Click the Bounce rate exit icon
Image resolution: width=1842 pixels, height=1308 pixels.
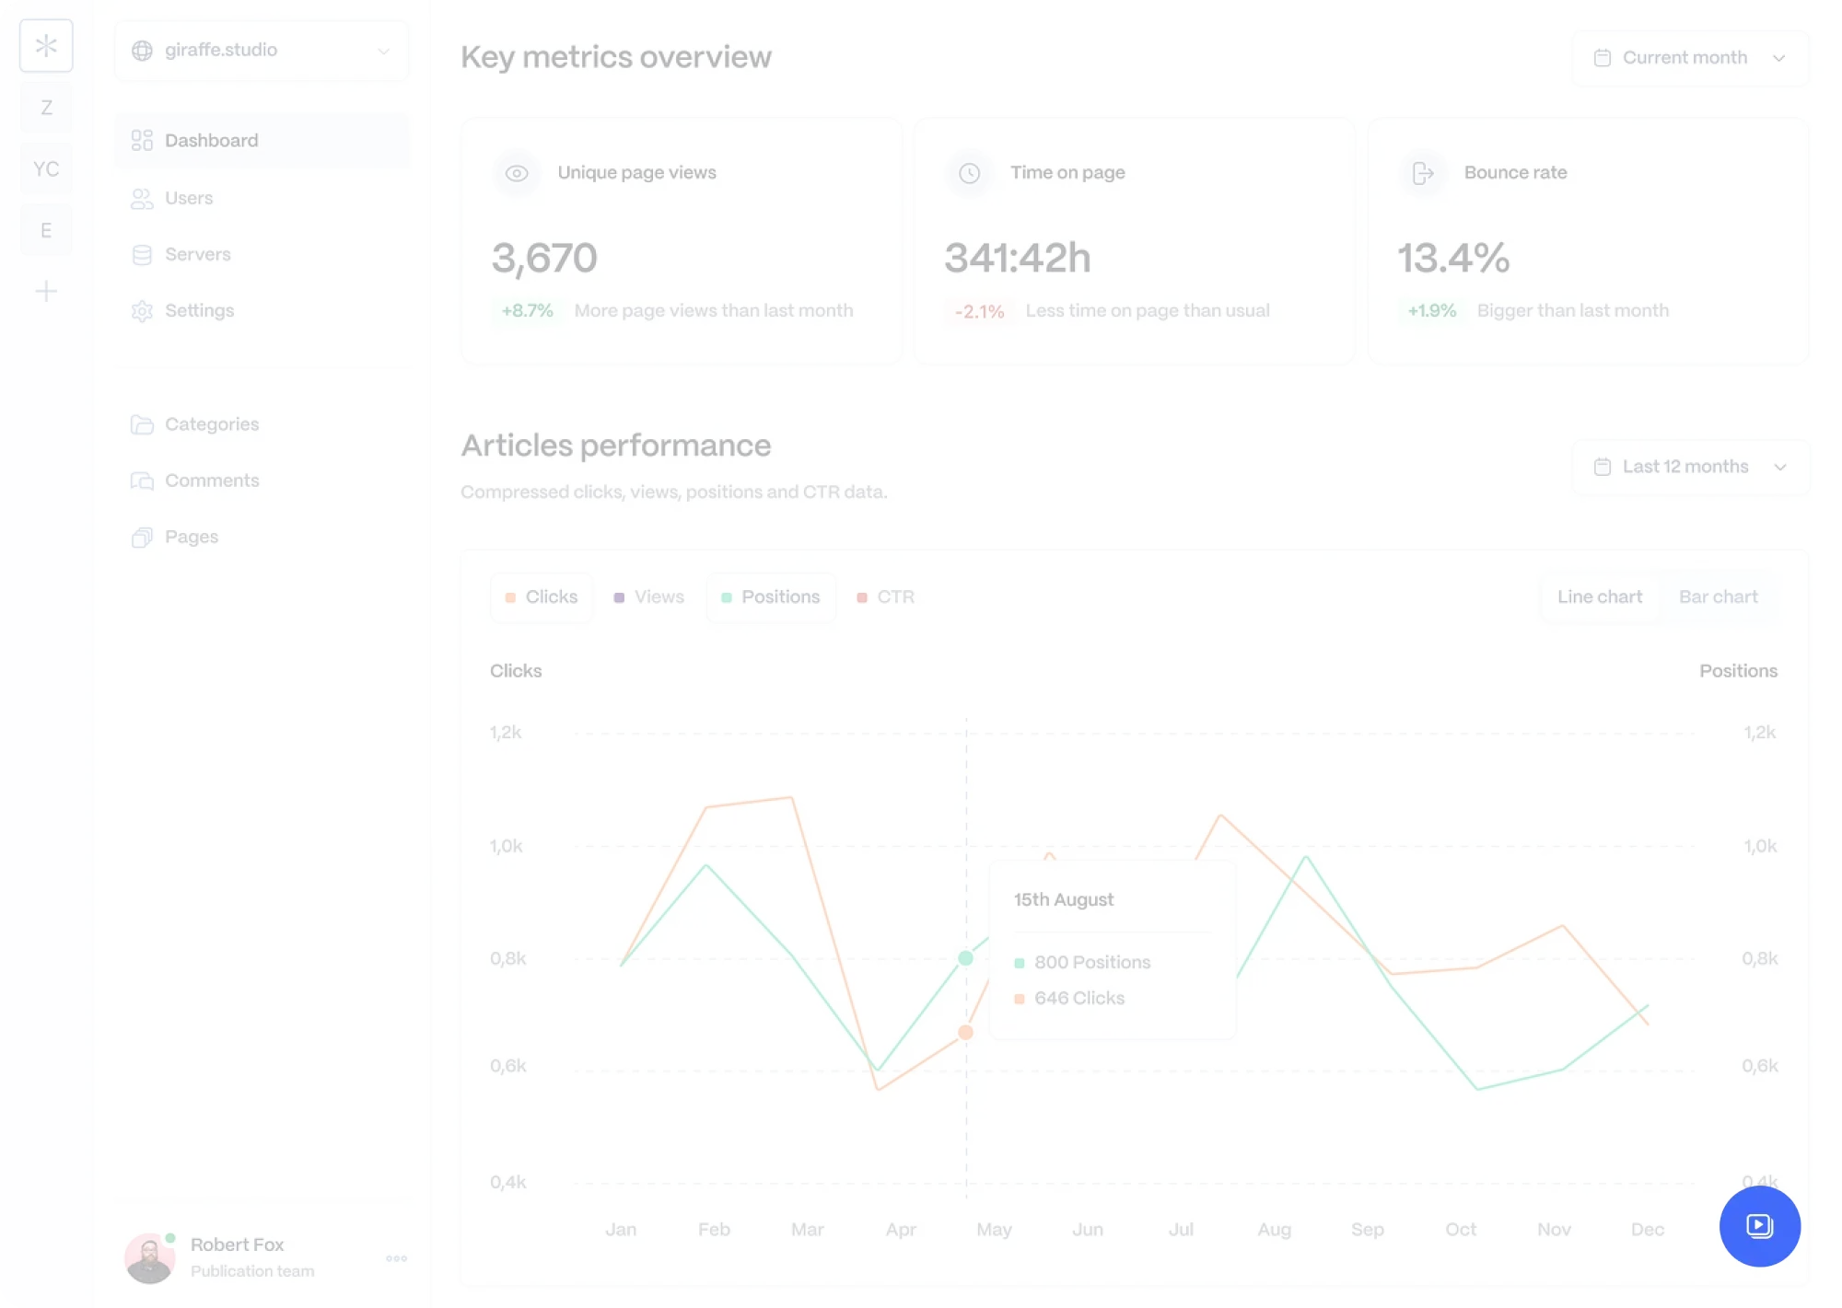pyautogui.click(x=1423, y=173)
